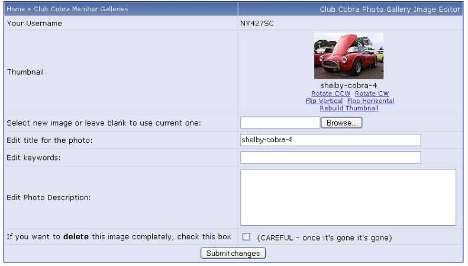The image size is (468, 266).
Task: Click the Edit keywords text field
Action: pyautogui.click(x=330, y=157)
